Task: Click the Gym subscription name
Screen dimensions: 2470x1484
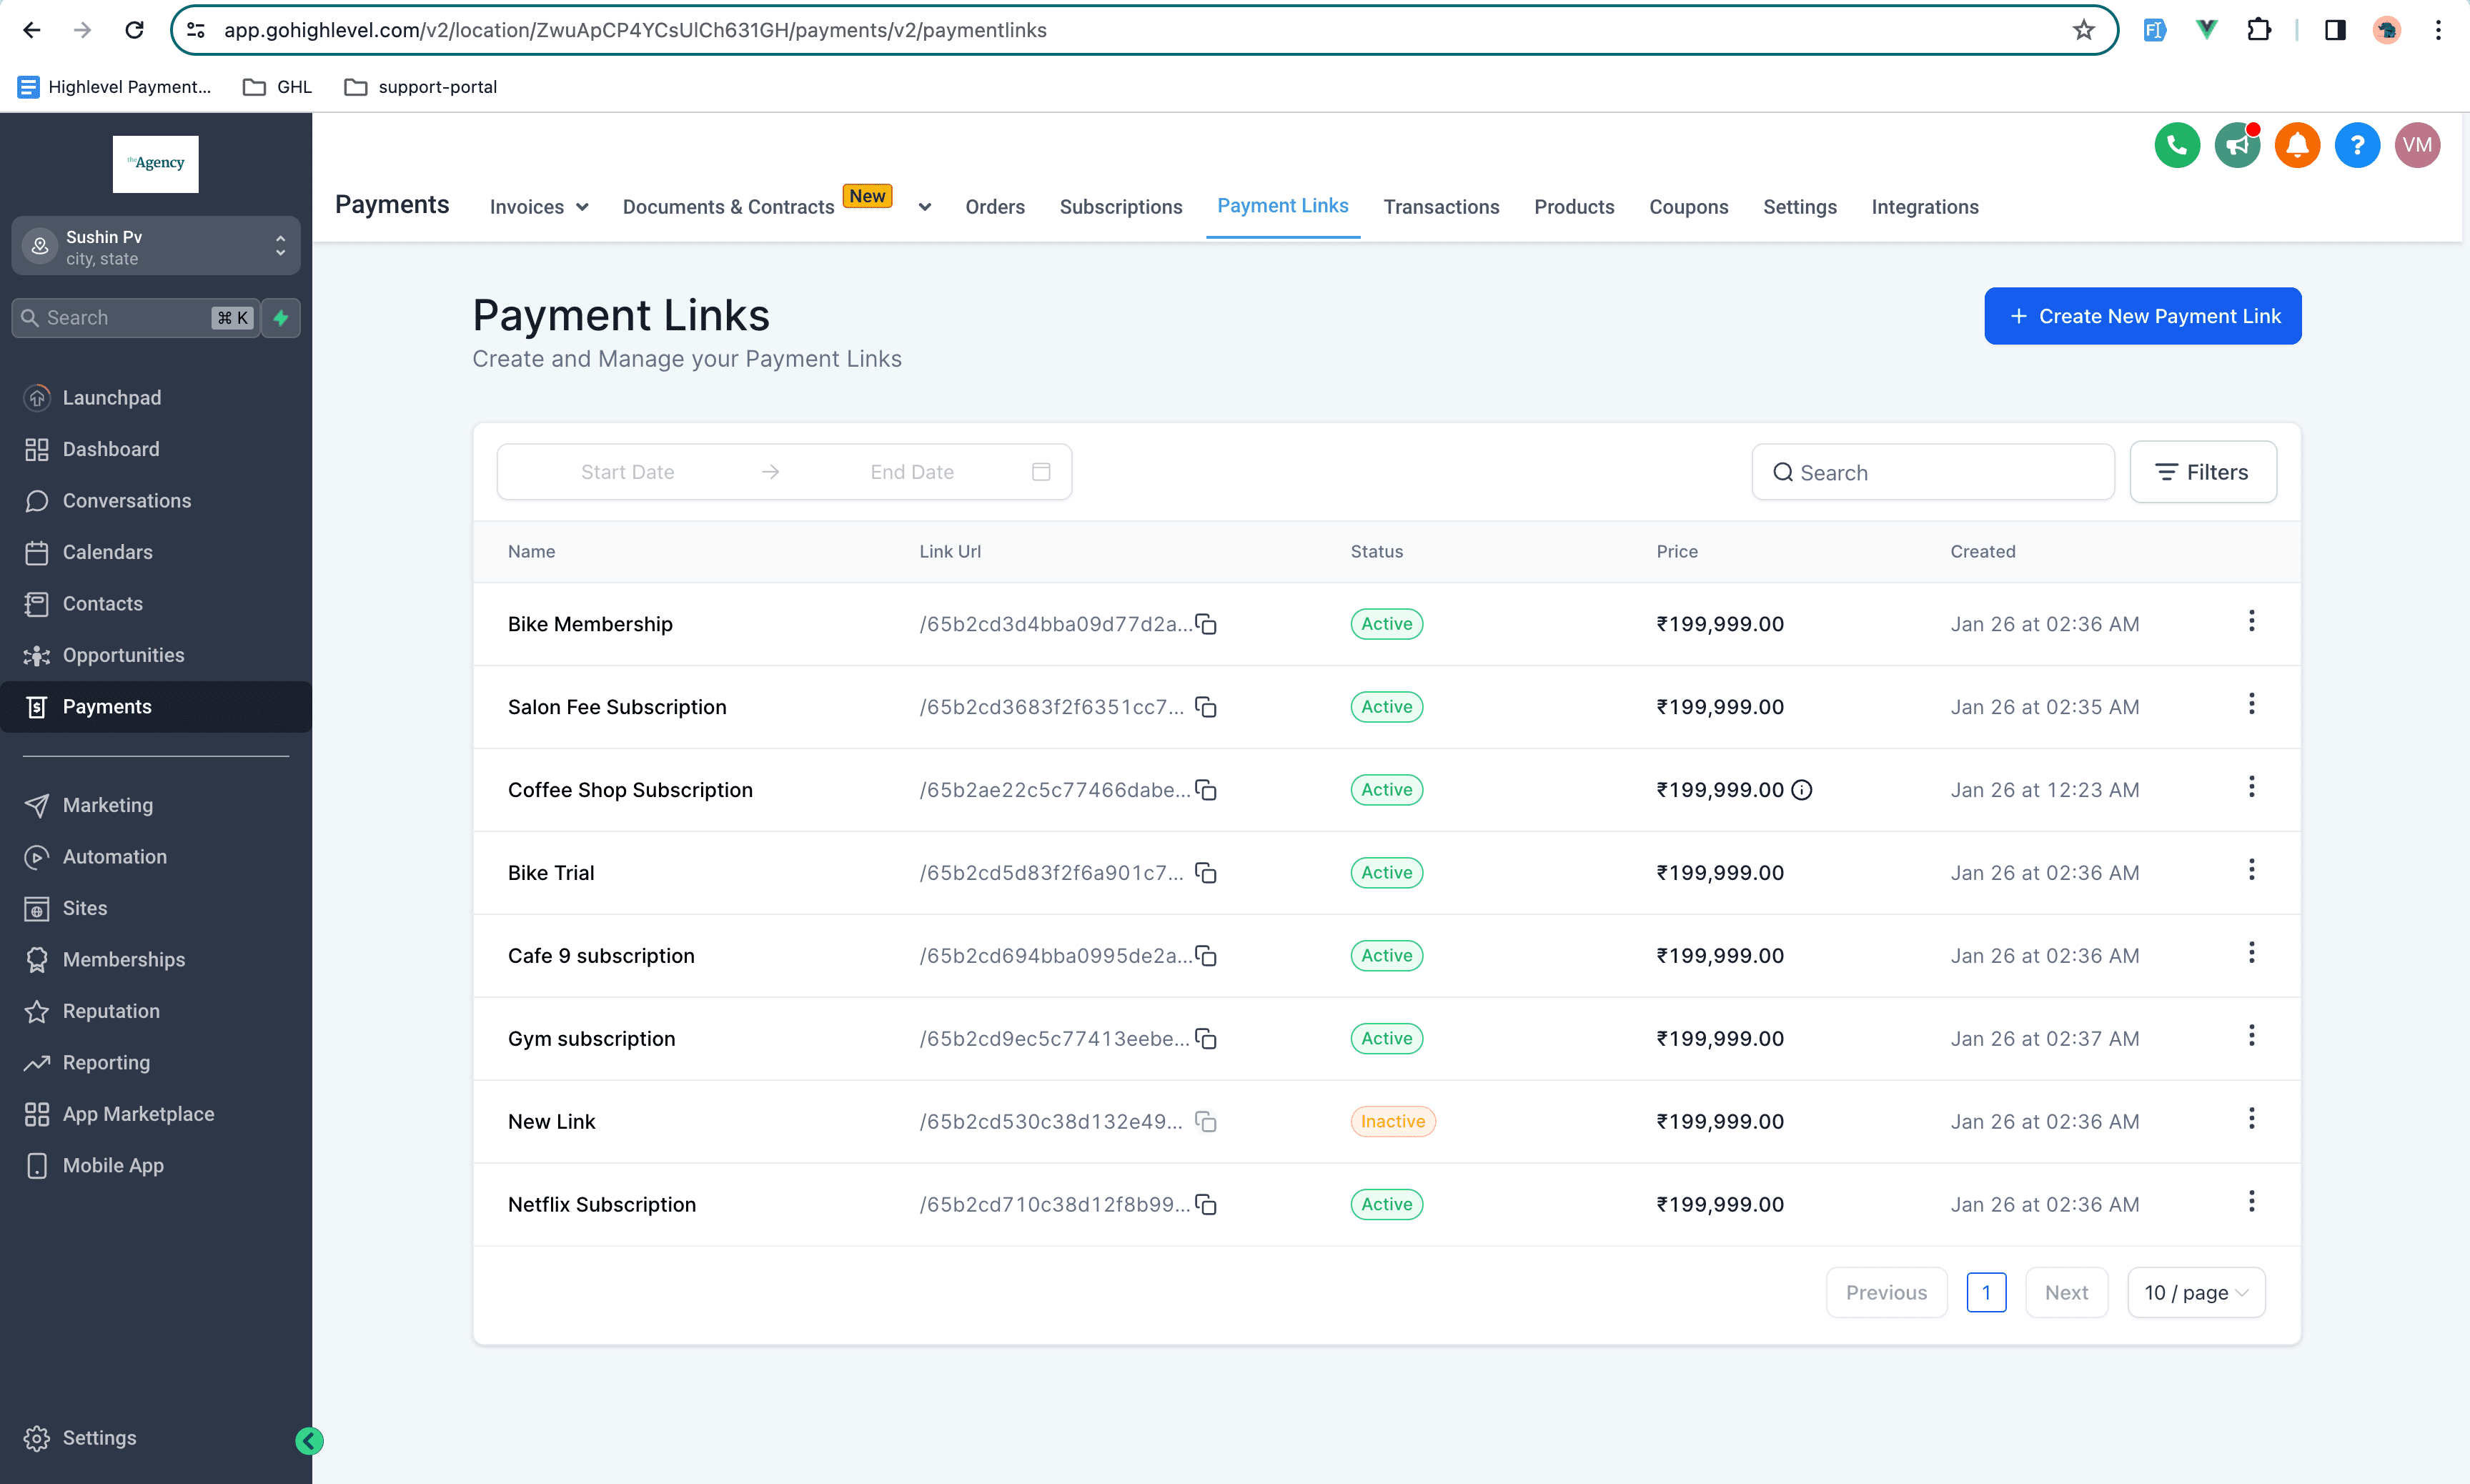Action: [591, 1039]
